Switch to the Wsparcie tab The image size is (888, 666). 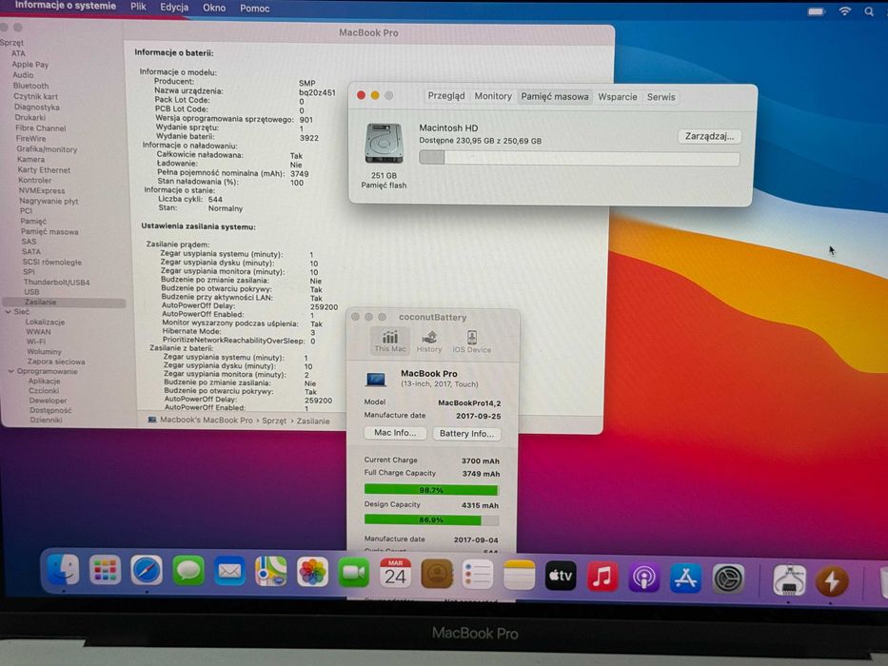[x=618, y=97]
